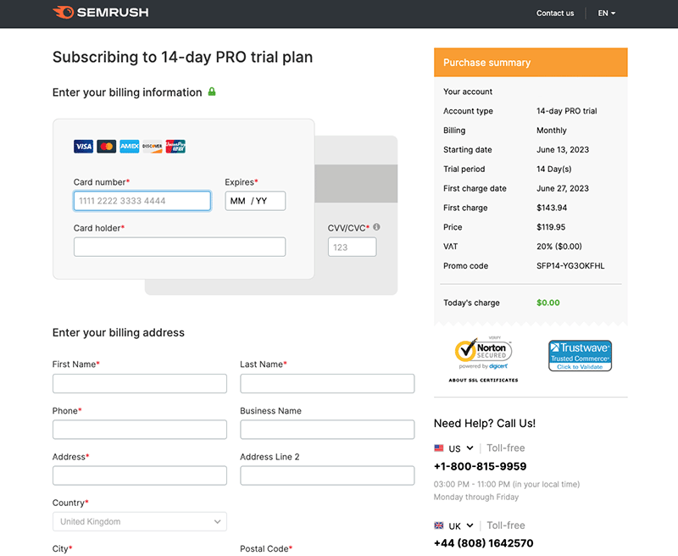Click the Enter your billing address heading
The width and height of the screenshot is (678, 556).
point(119,332)
